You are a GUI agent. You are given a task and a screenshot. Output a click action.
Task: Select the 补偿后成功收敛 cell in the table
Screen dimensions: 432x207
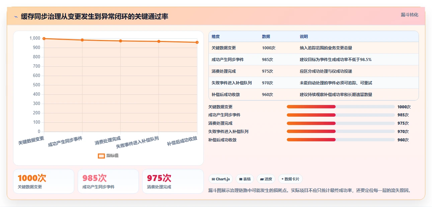click(226, 95)
